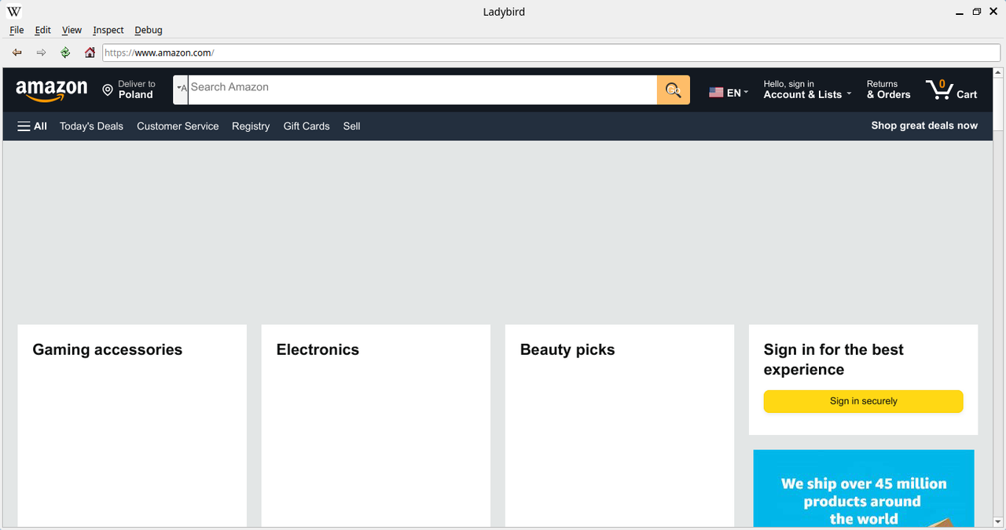Click the Amazon logo
This screenshot has width=1006, height=530.
click(x=52, y=90)
